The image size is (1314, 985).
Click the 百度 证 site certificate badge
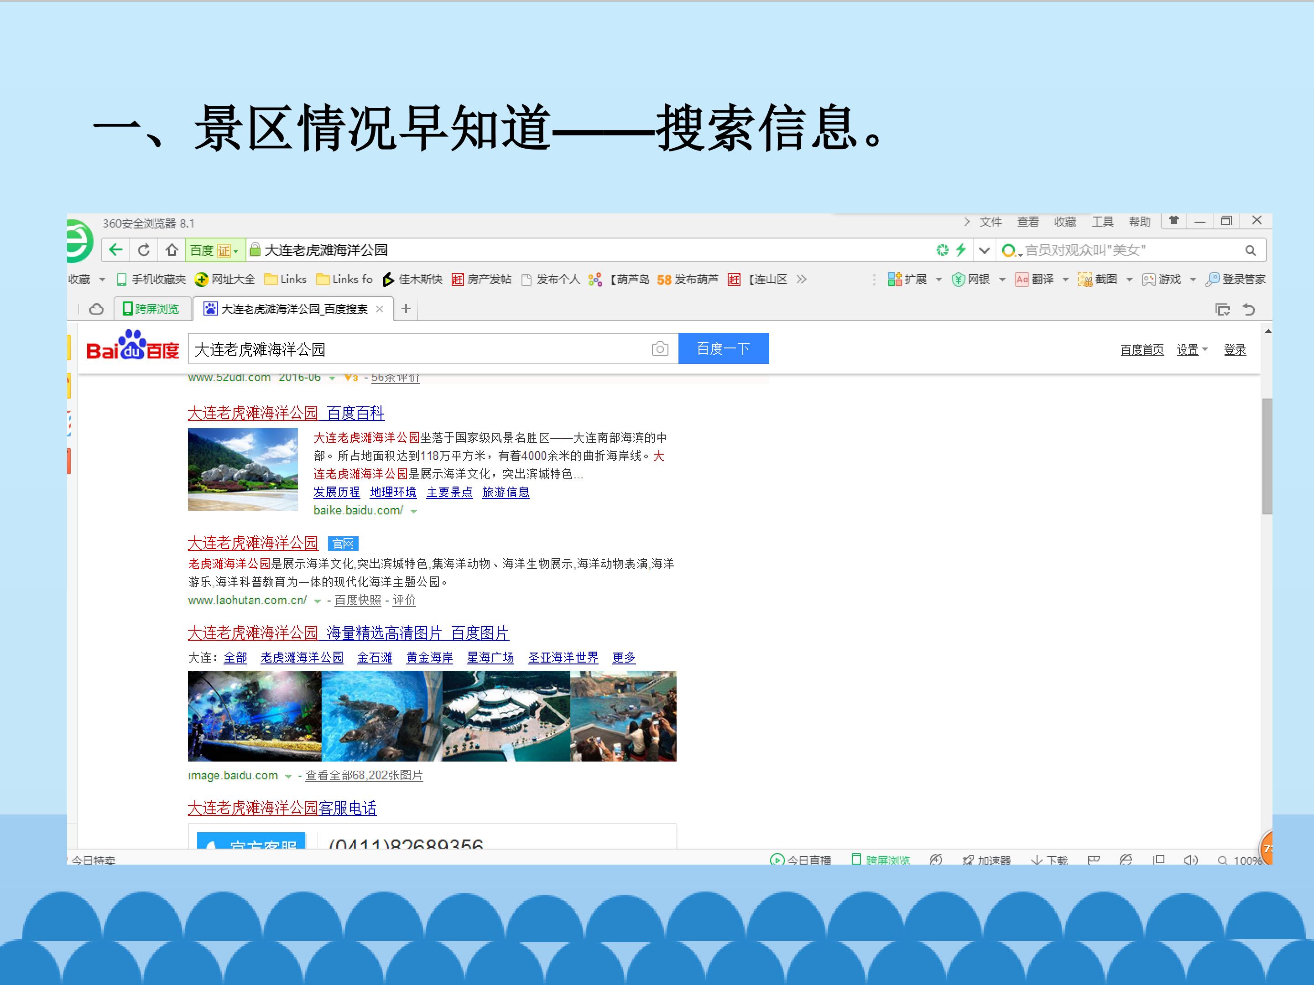(x=216, y=250)
